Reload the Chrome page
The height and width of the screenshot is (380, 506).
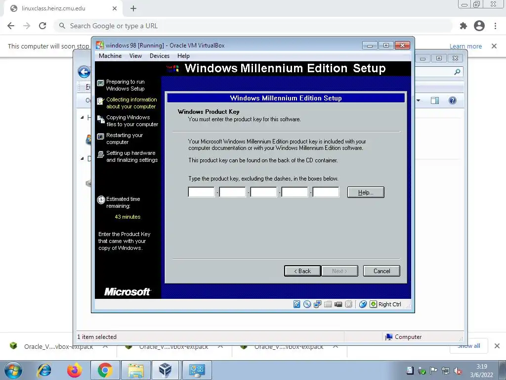click(42, 26)
